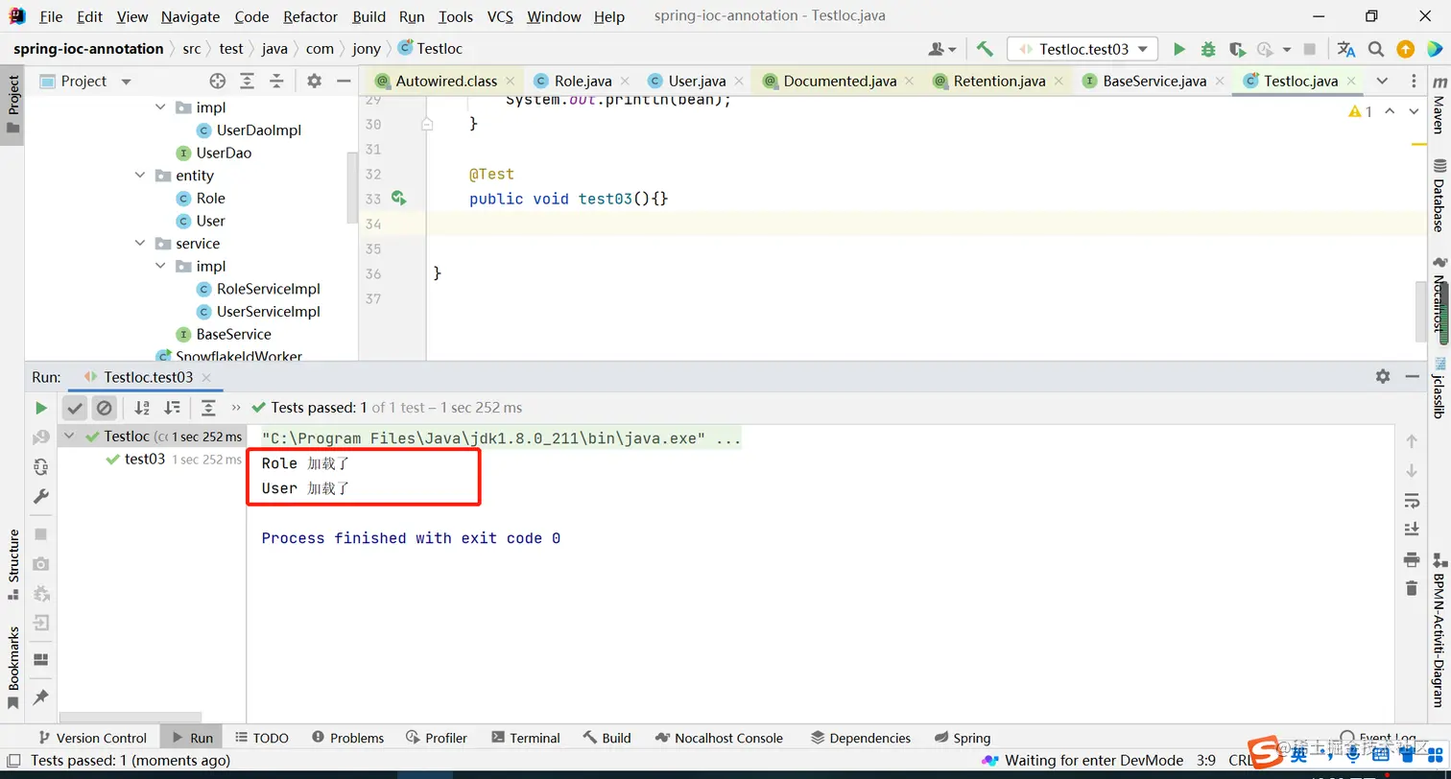Open the Nocalhost Console tool window
Screen dimensions: 1451x779
pyautogui.click(x=719, y=738)
